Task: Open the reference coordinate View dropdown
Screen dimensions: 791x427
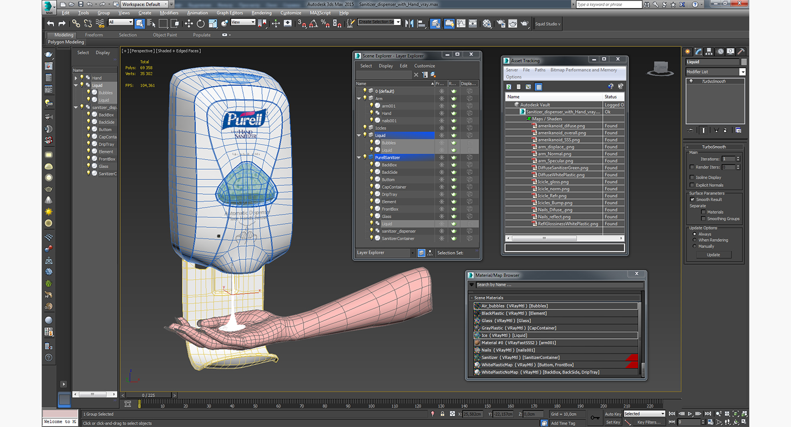Action: pos(243,22)
